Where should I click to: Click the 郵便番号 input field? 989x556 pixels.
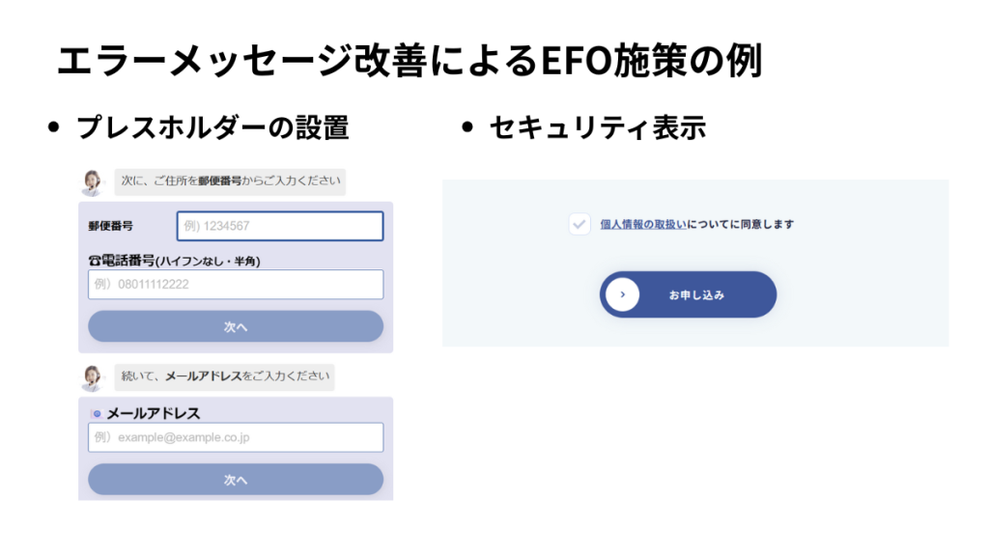coord(279,225)
